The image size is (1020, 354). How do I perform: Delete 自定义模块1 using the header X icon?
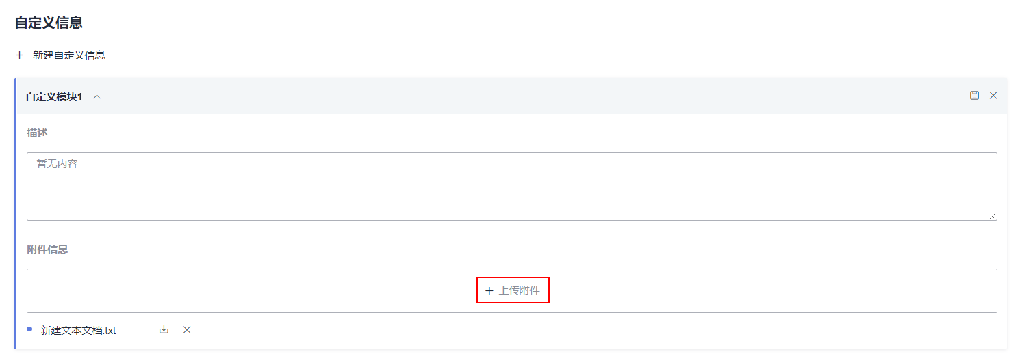click(993, 96)
